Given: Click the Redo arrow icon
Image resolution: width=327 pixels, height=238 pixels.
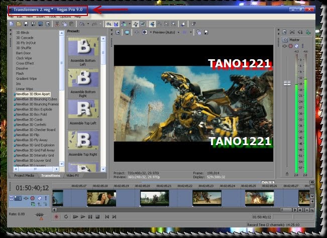Looking at the screenshot, I should pyautogui.click(x=94, y=24).
